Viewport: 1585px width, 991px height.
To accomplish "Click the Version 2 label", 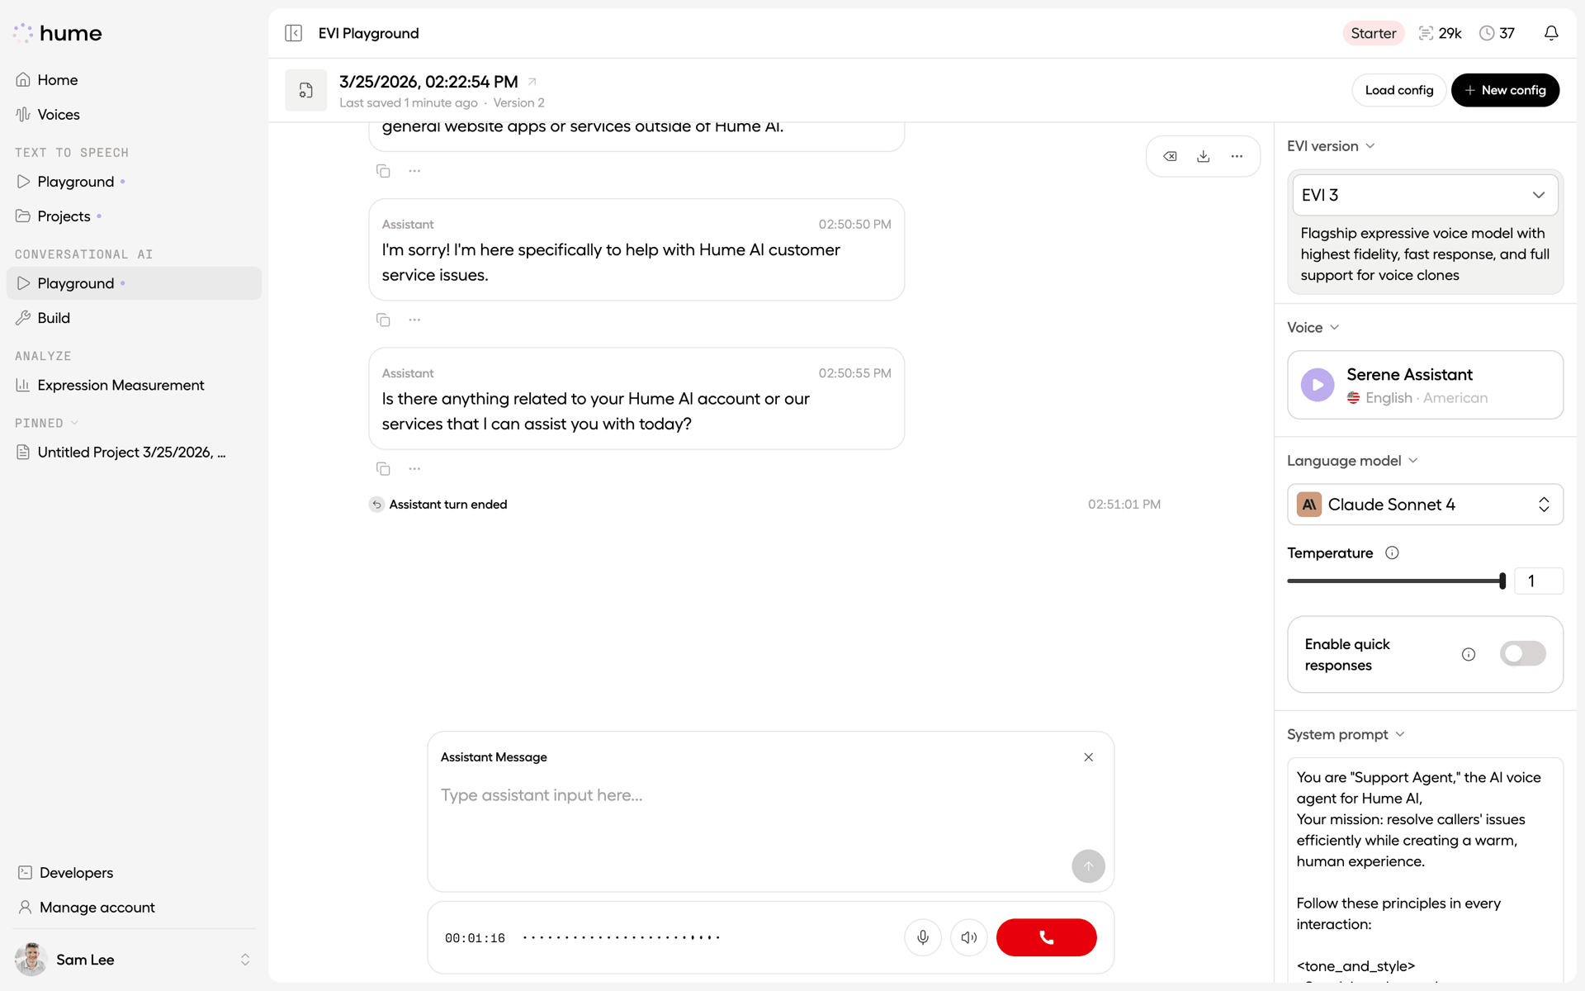I will click(518, 103).
